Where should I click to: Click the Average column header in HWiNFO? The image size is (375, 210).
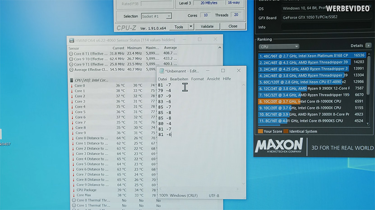[170, 48]
